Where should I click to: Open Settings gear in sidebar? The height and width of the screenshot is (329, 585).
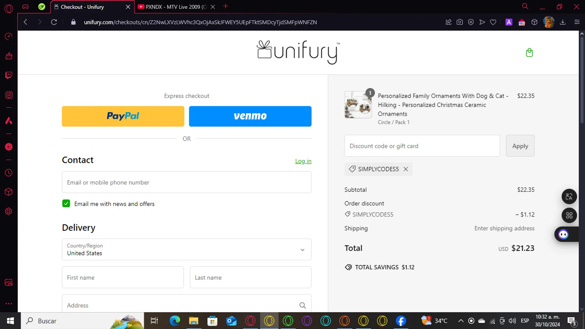click(x=9, y=212)
